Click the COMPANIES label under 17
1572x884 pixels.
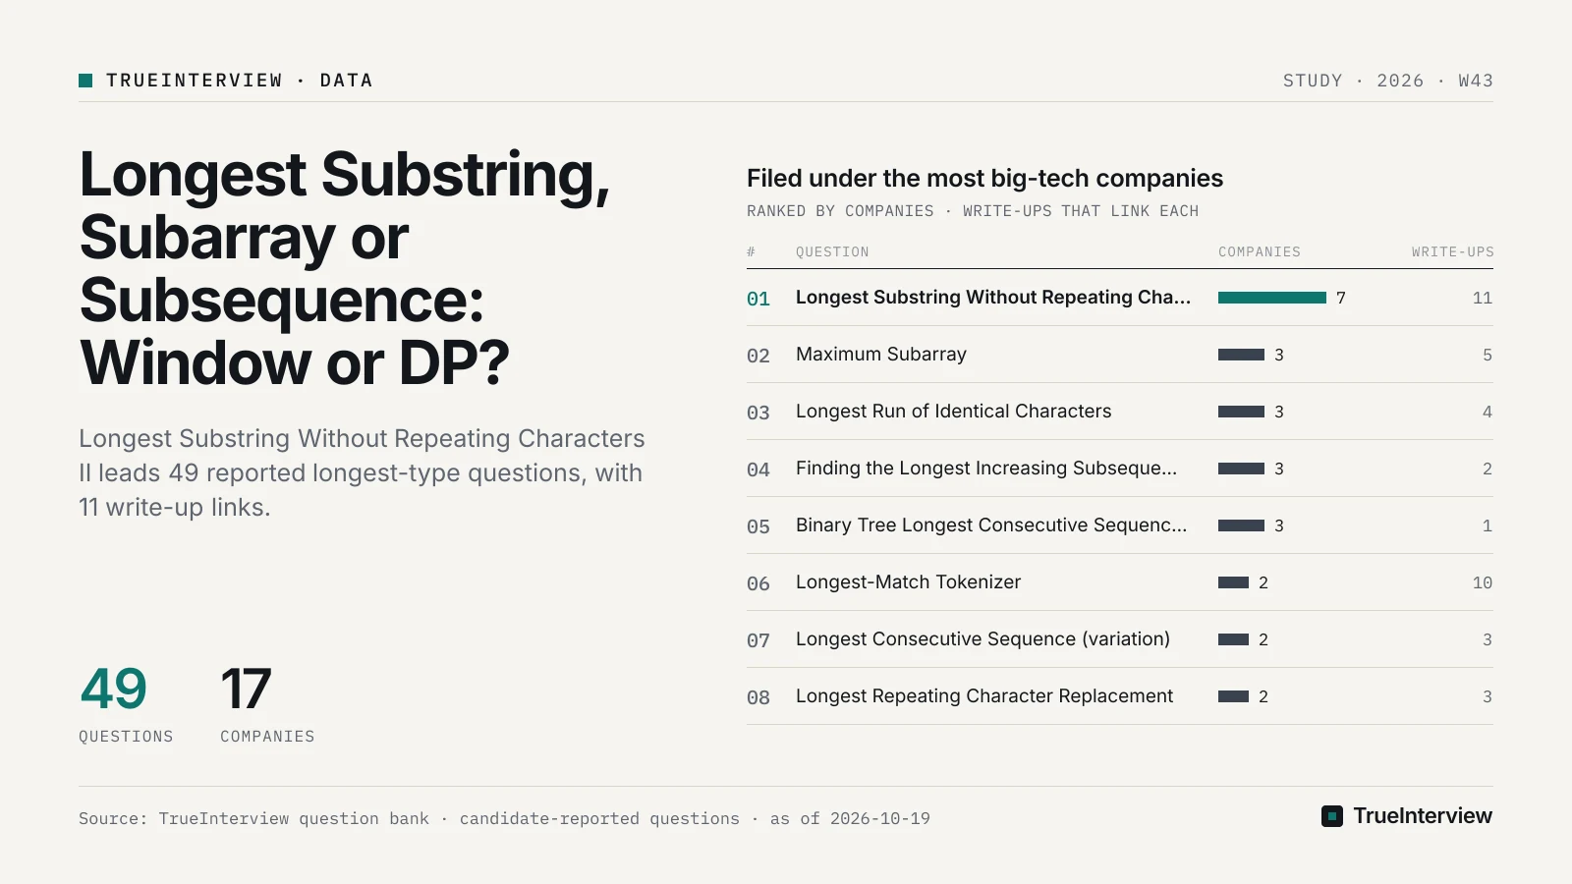pos(267,737)
